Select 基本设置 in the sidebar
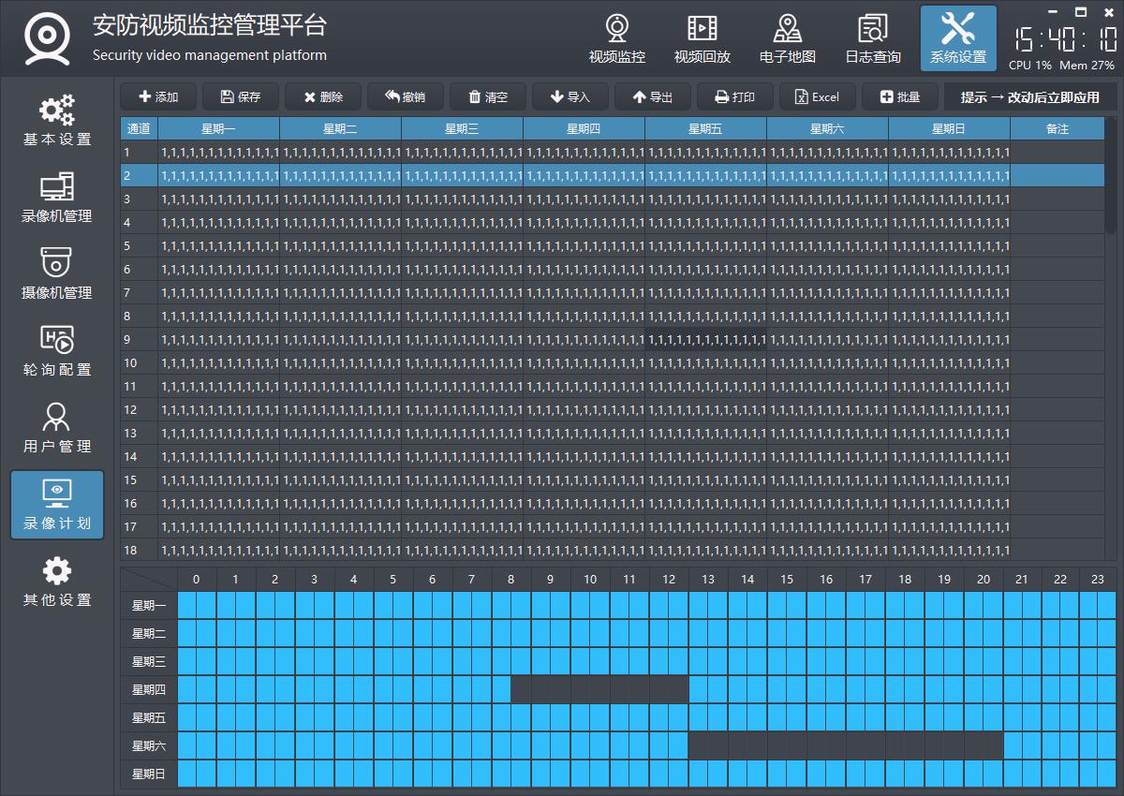The width and height of the screenshot is (1124, 796). (x=57, y=121)
